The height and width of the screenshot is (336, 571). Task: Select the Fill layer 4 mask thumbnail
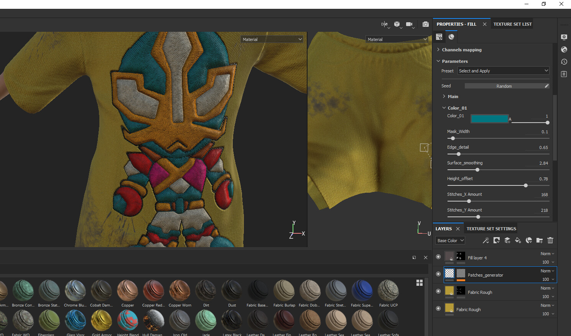[461, 256]
